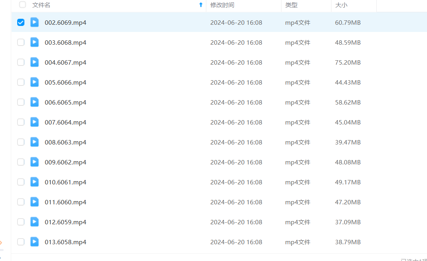The width and height of the screenshot is (427, 261).
Task: Click the blue sort arrow in filename header
Action: 201,5
